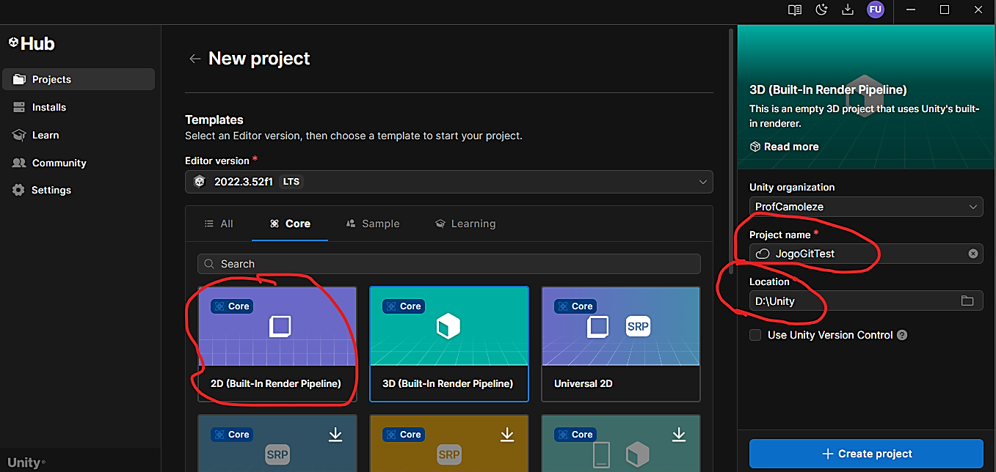996x472 pixels.
Task: Switch to the Sample templates tab
Action: pos(372,224)
